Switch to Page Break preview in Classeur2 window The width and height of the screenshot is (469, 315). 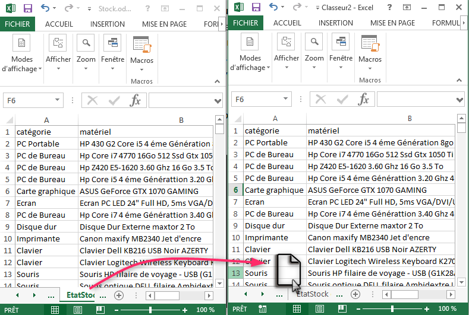(x=342, y=308)
